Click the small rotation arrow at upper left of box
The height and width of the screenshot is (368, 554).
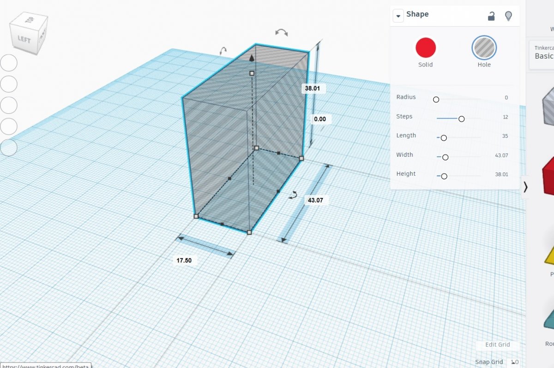coord(223,51)
